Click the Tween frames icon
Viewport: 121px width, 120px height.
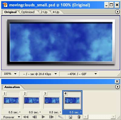(61, 117)
